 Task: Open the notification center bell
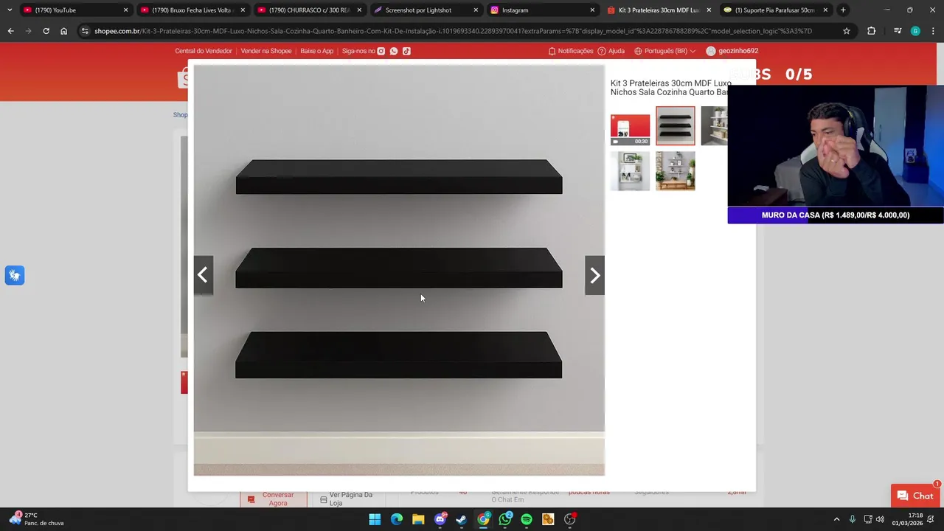pos(931,519)
